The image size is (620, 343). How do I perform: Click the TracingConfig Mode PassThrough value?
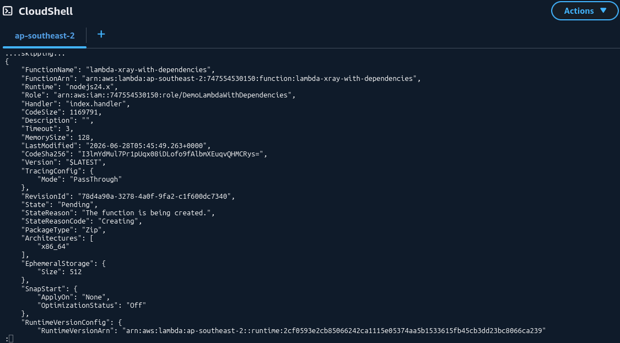[x=96, y=179]
